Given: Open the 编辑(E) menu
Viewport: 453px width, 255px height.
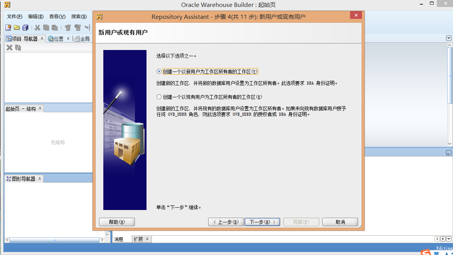Looking at the screenshot, I should pyautogui.click(x=36, y=17).
